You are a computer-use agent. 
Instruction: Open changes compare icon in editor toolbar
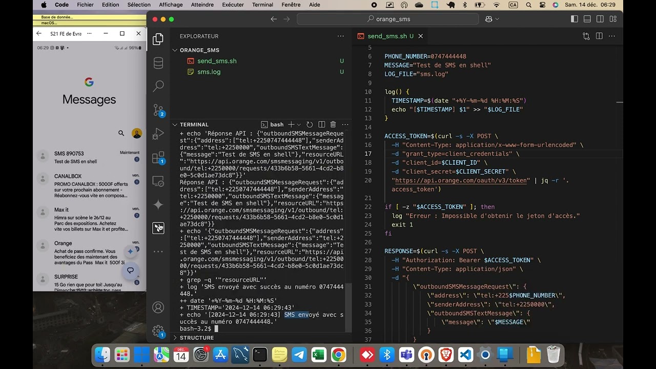pos(586,36)
